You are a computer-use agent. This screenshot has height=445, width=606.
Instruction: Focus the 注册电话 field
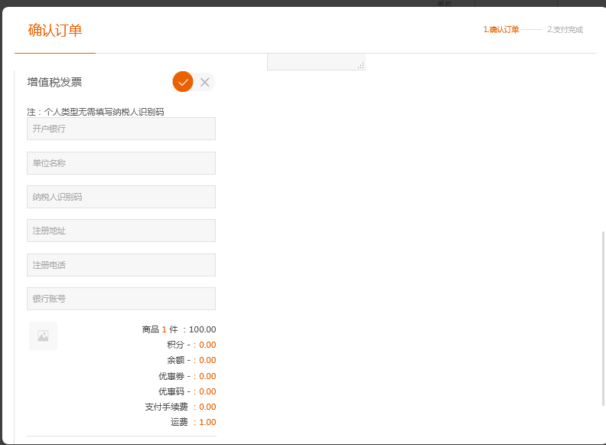(121, 265)
